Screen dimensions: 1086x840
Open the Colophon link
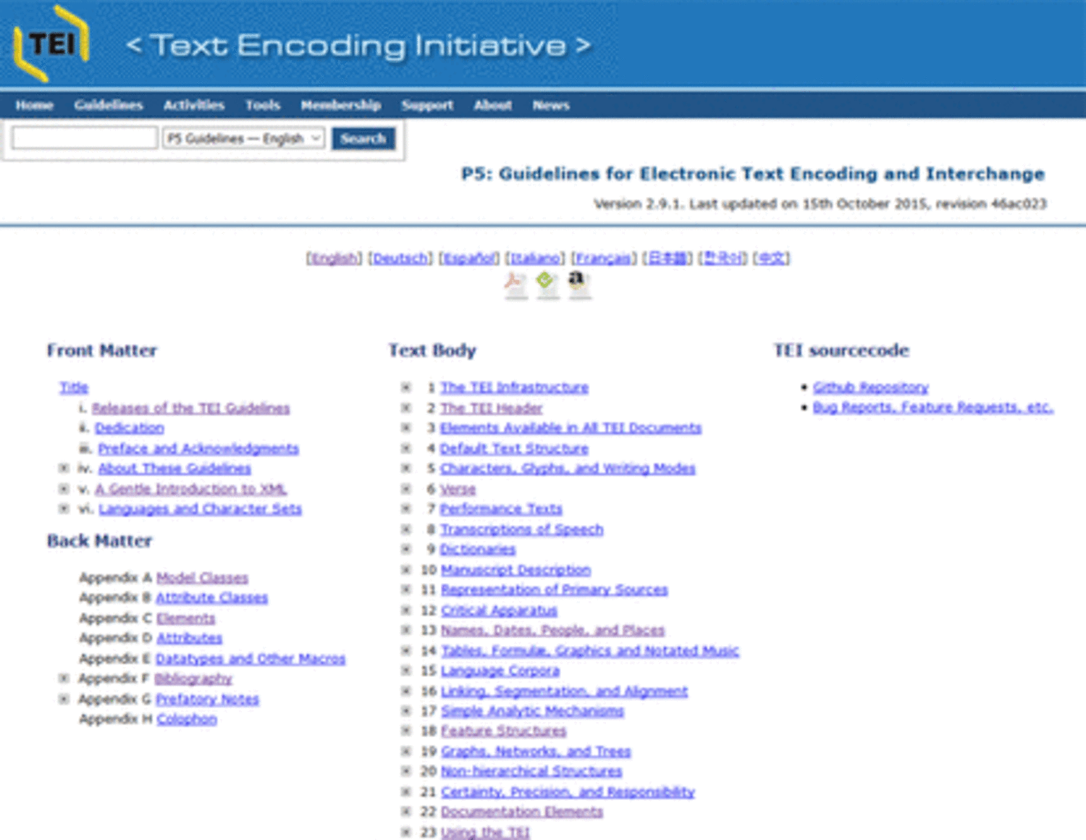187,719
